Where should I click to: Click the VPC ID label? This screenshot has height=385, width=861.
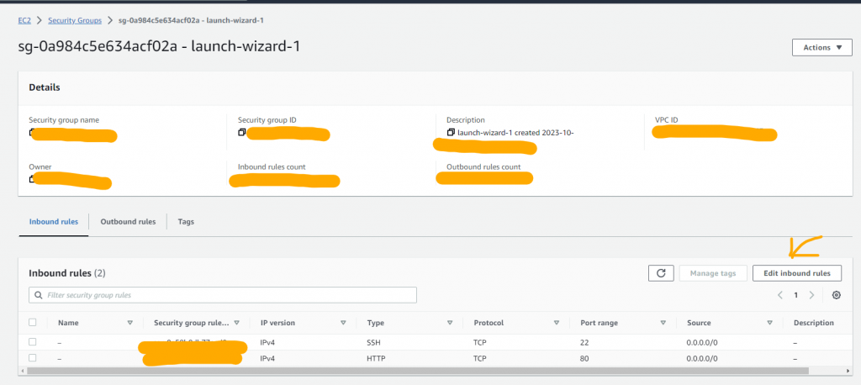click(667, 119)
